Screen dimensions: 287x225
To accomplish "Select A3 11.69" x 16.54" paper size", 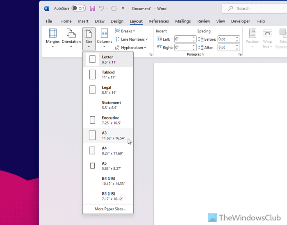I will coord(108,135).
